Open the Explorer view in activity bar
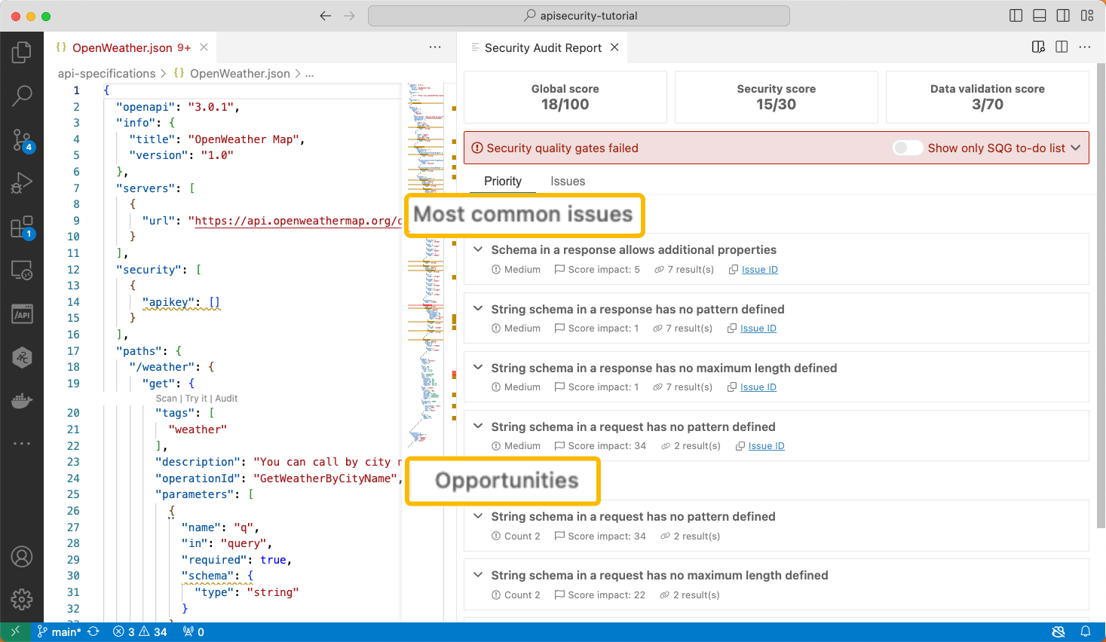 (x=22, y=52)
